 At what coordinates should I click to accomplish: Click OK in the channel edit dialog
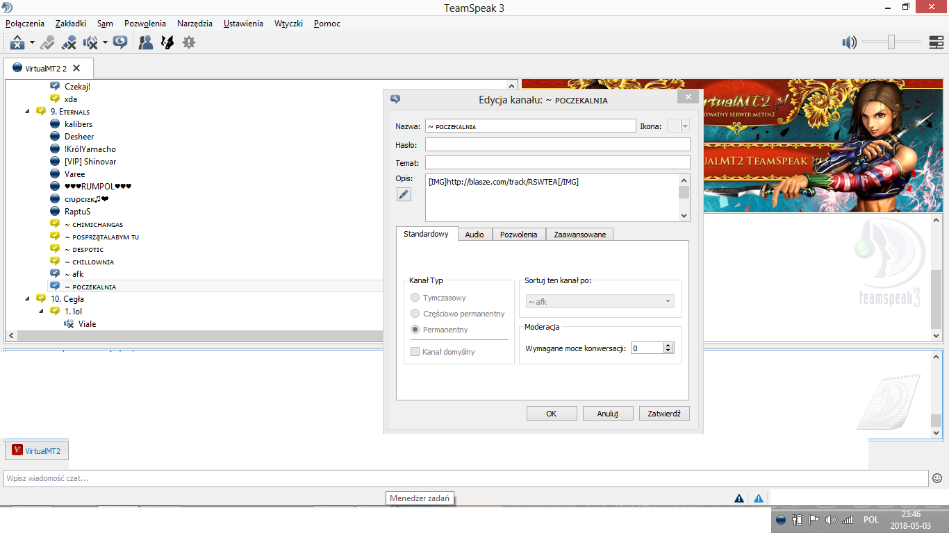point(552,414)
